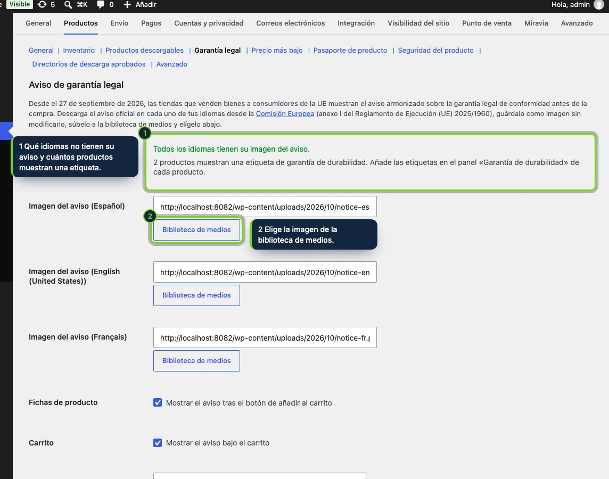This screenshot has width=609, height=479.
Task: Switch to Correos electrónicos tab
Action: coord(291,23)
